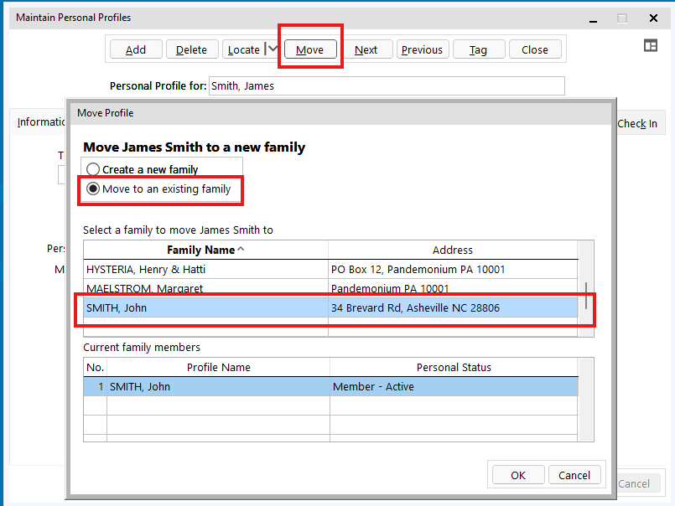
Task: Go to Previous profile
Action: click(422, 49)
